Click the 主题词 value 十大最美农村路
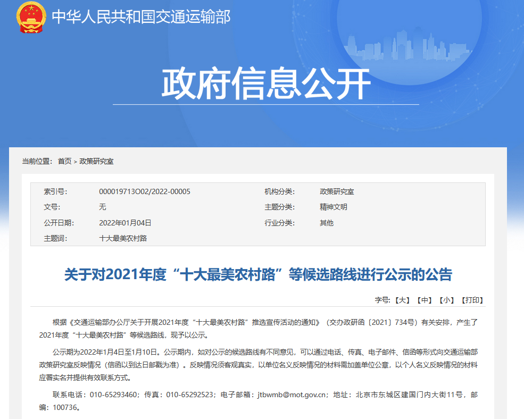Viewport: 524px width, 419px height. pos(123,238)
